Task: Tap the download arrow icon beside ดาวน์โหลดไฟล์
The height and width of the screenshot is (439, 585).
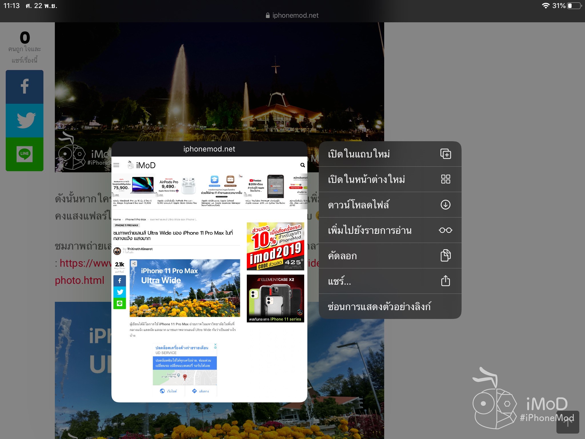Action: [x=446, y=205]
